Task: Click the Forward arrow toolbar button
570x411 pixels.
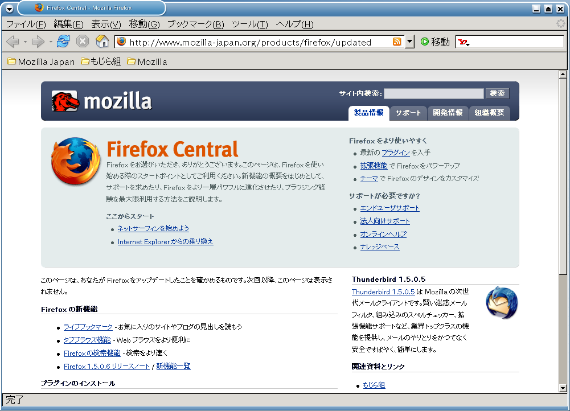Action: click(38, 42)
